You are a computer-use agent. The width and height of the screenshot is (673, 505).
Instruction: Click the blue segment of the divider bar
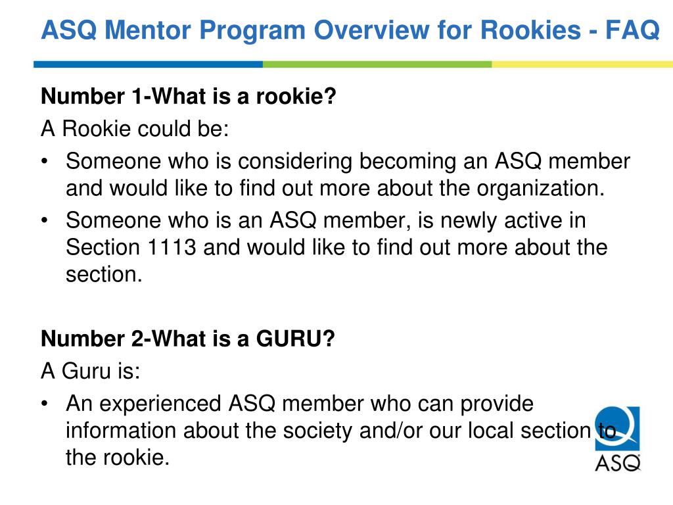point(148,64)
